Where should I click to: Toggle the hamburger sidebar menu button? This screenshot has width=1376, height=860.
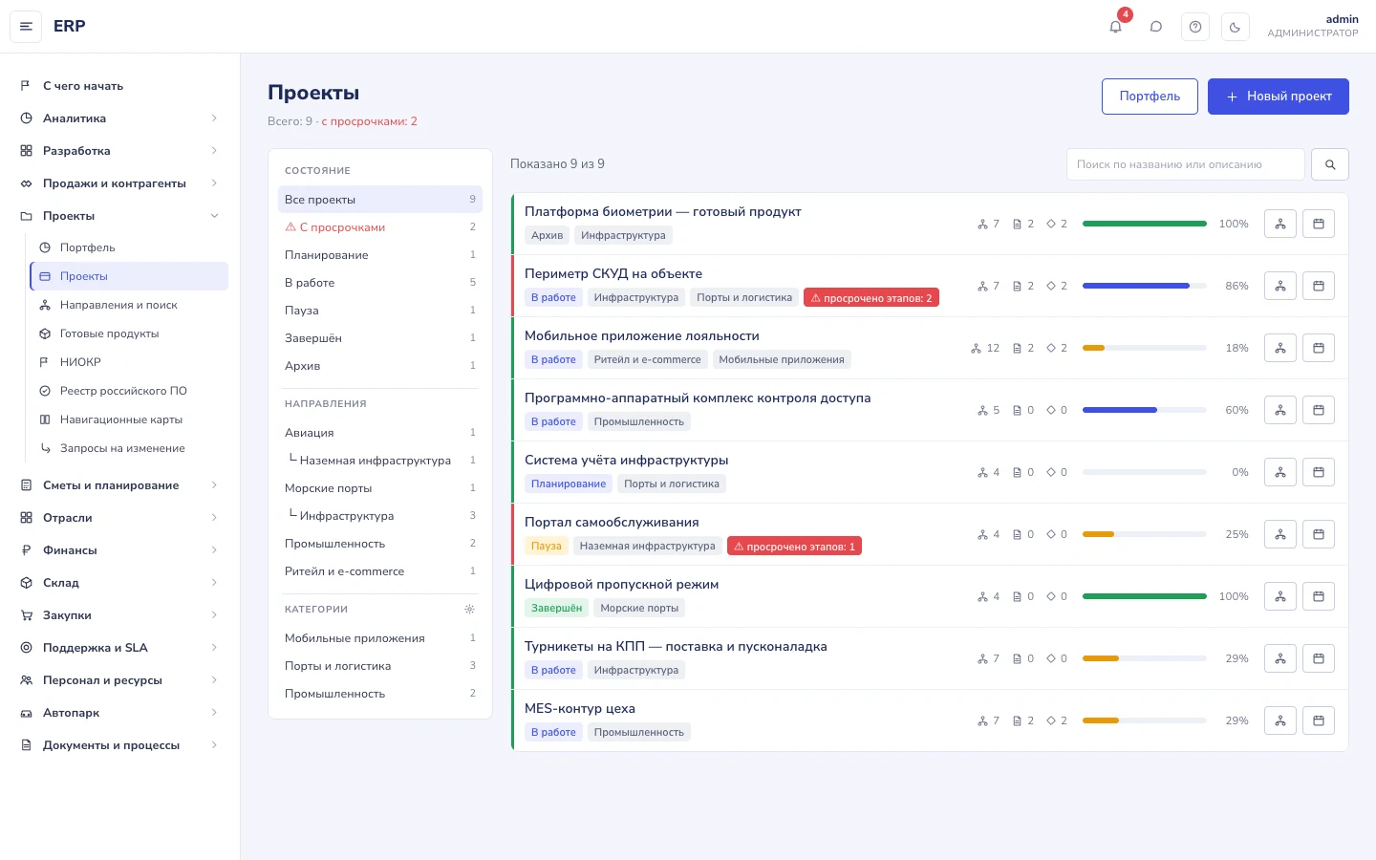coord(26,27)
